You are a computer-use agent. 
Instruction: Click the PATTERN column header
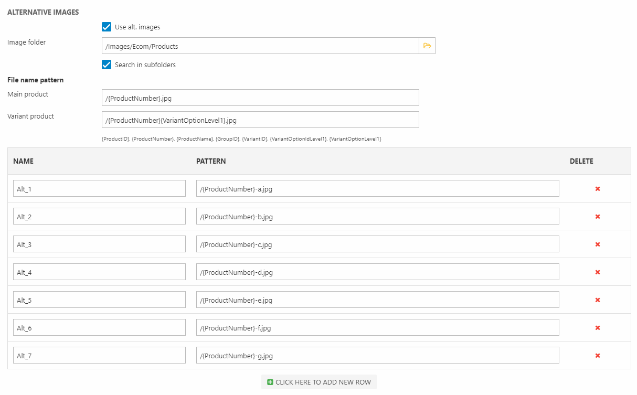pyautogui.click(x=211, y=161)
